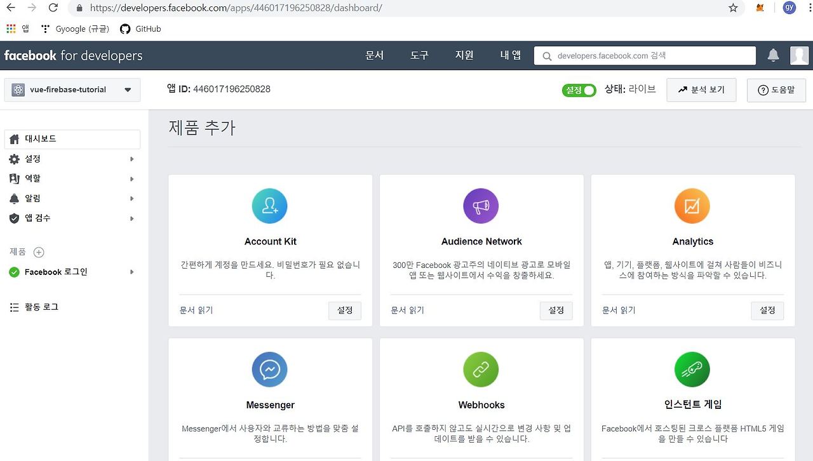This screenshot has width=813, height=461.
Task: Click the Analytics card title
Action: click(693, 241)
